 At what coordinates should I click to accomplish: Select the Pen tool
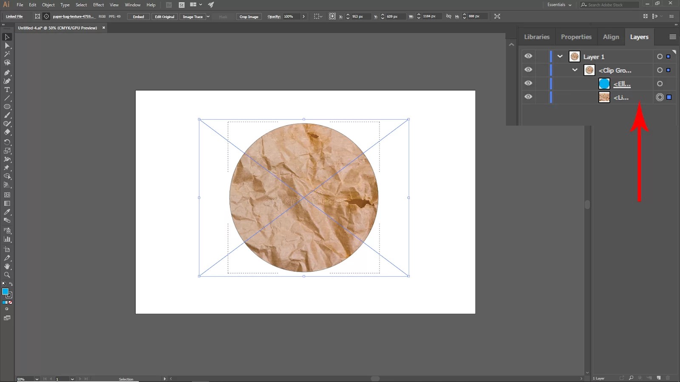(x=7, y=73)
